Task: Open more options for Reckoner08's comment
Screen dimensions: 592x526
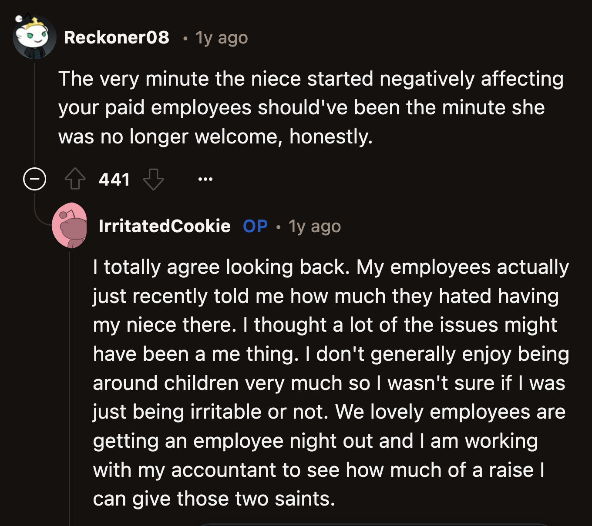Action: click(205, 179)
